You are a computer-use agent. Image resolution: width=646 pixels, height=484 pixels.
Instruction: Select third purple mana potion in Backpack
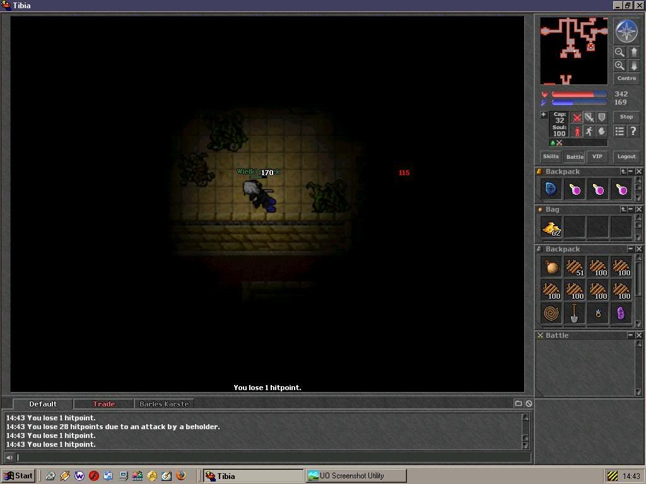[x=621, y=189]
